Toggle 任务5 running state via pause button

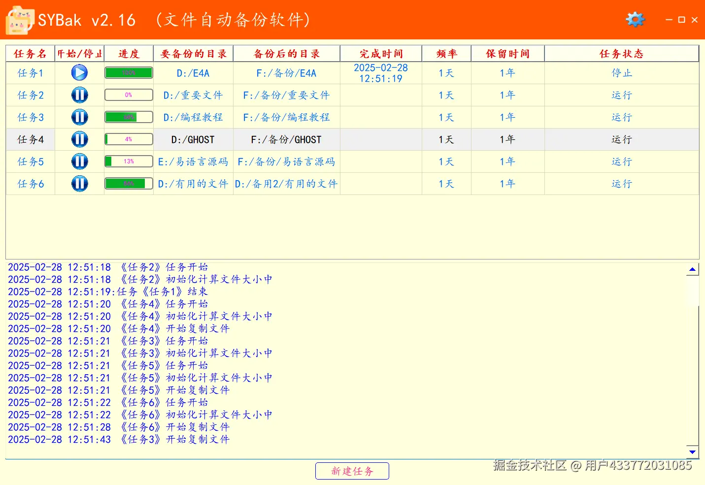pyautogui.click(x=79, y=161)
